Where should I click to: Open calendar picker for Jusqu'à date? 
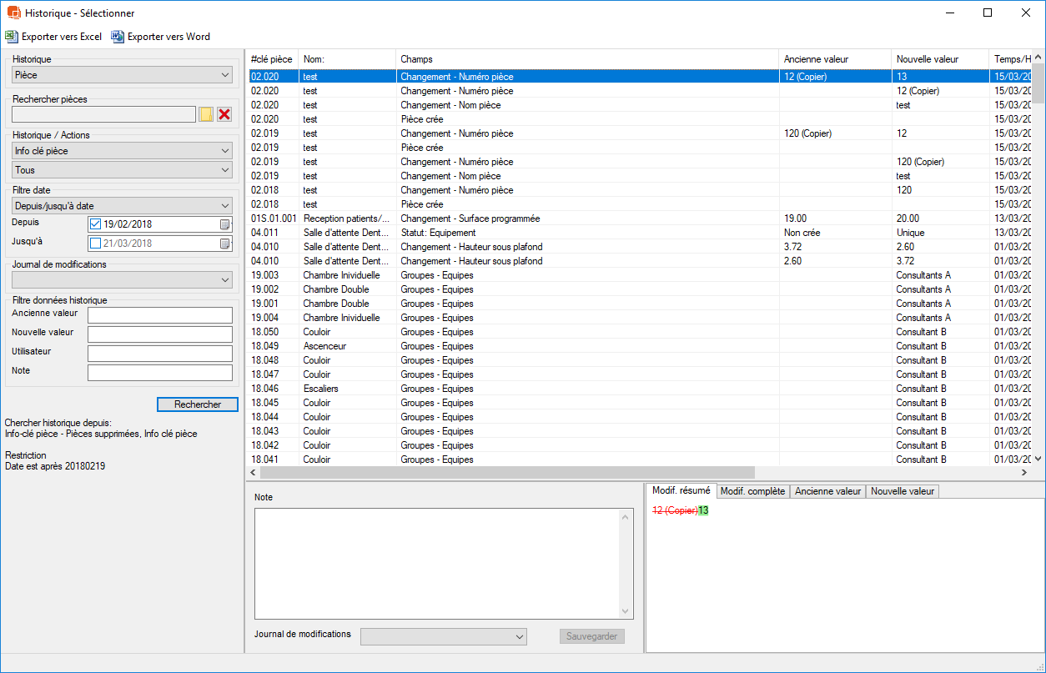pyautogui.click(x=224, y=244)
